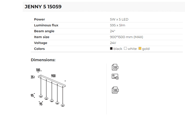The image size is (185, 123).
Task: Select the white color swatch
Action: [126, 49]
